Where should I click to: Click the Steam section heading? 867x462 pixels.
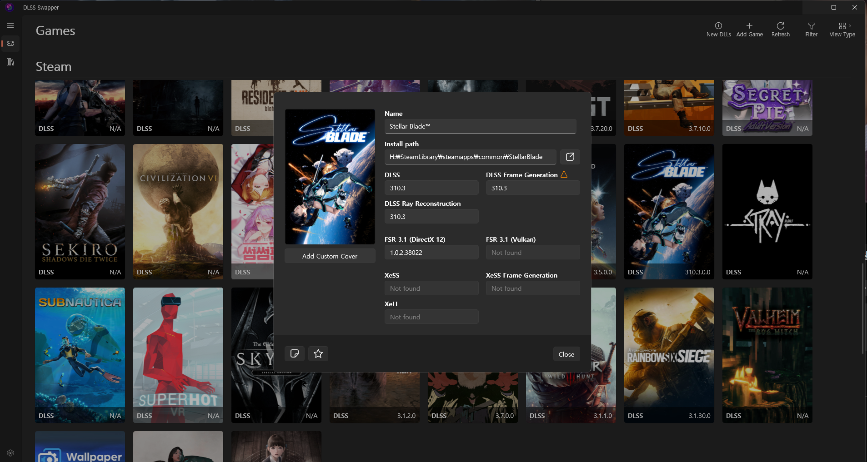(x=54, y=67)
